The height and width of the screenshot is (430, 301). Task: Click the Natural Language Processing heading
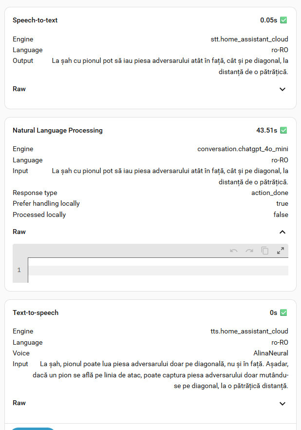pyautogui.click(x=57, y=131)
